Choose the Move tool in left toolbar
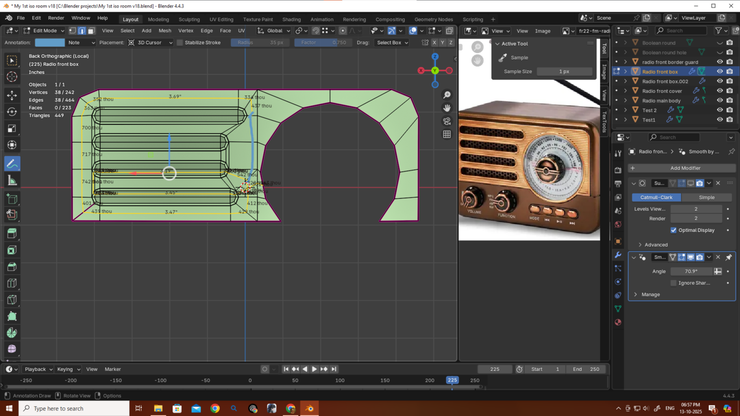Screen dimensions: 740x416 pyautogui.click(x=12, y=95)
